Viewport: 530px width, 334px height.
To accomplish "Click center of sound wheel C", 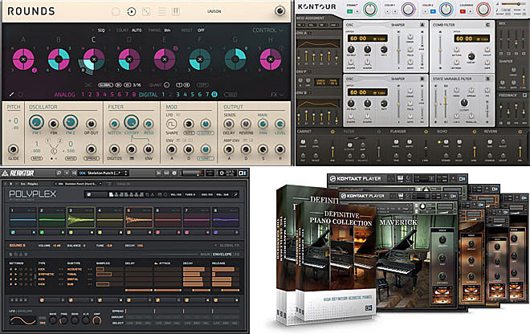I will pyautogui.click(x=93, y=60).
